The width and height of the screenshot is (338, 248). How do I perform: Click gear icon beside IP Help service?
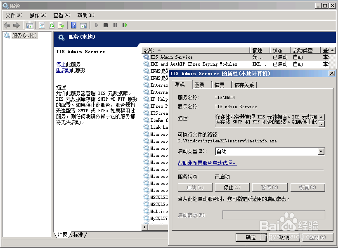point(147,99)
